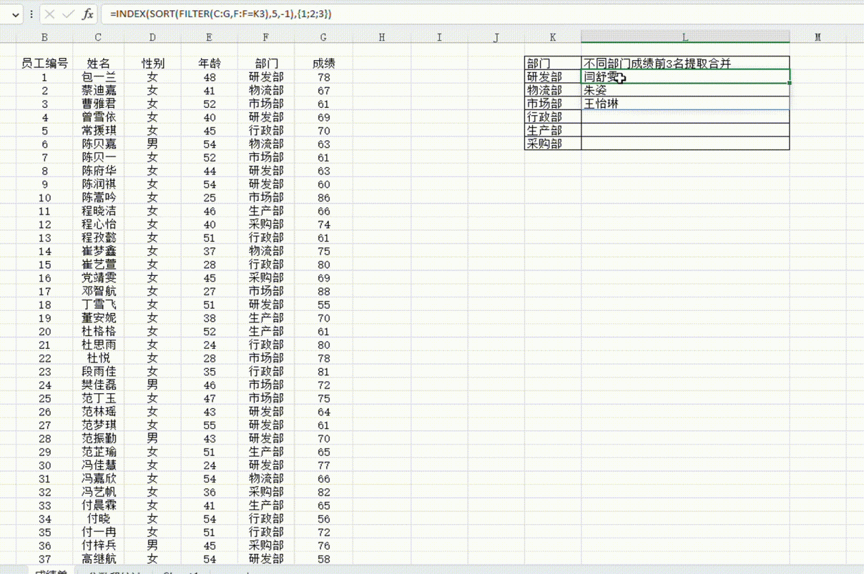Click the name cell 樊佳磊
864x574 pixels.
pos(99,384)
